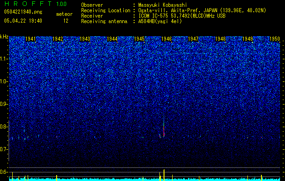The height and width of the screenshot is (181, 285).
Task: Click the 0.7 kHz axis label
Action: pos(4,149)
